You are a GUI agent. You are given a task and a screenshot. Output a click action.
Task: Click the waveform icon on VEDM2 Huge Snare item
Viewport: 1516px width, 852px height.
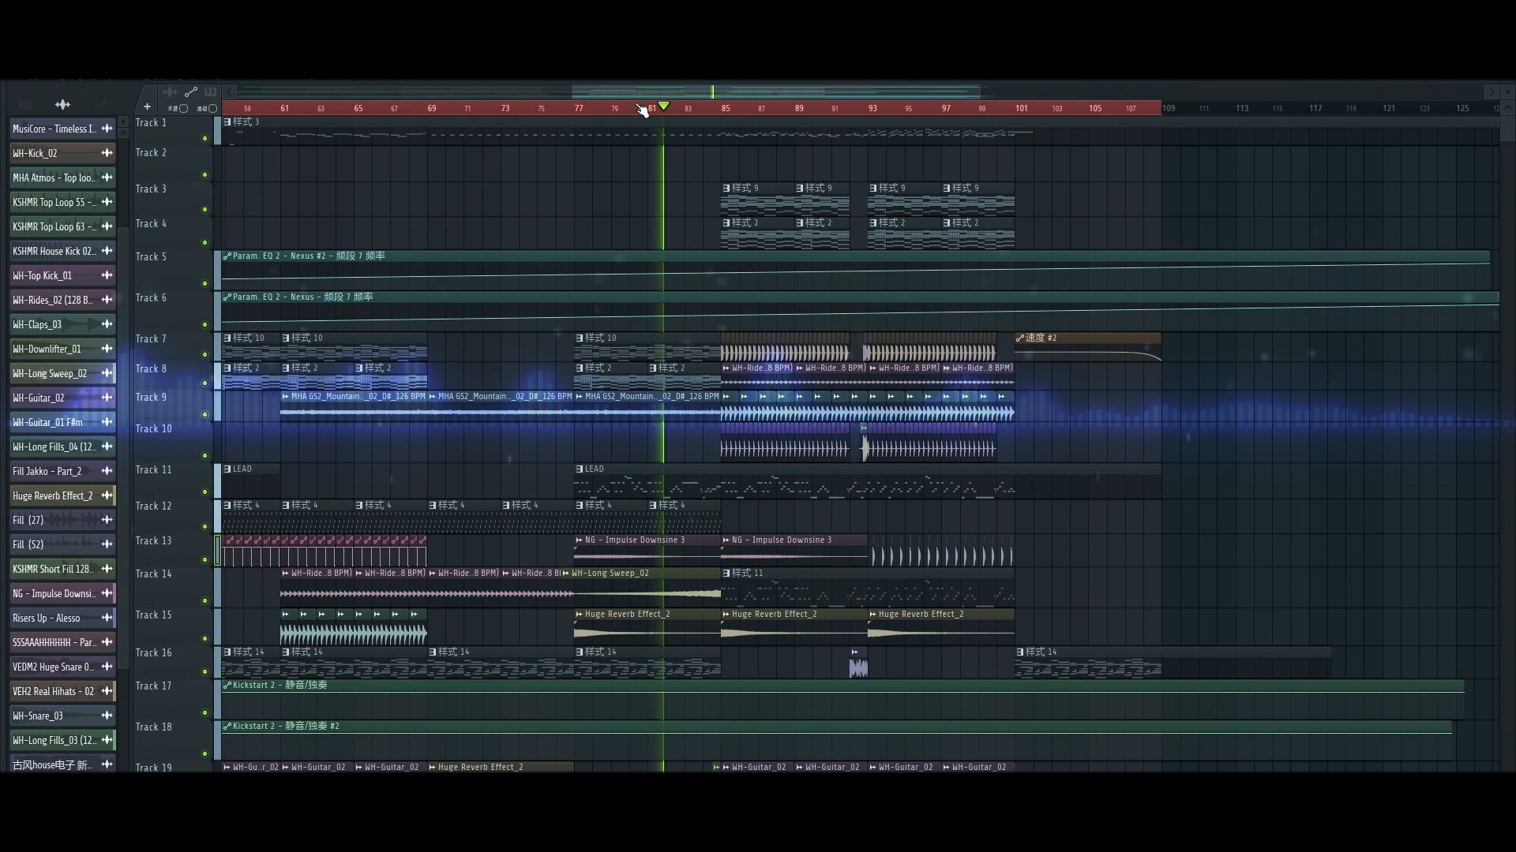pyautogui.click(x=107, y=667)
